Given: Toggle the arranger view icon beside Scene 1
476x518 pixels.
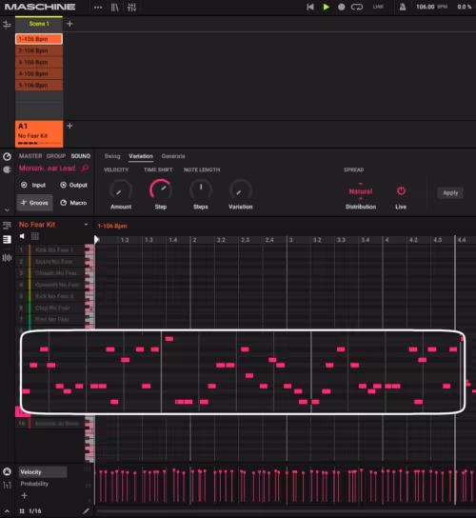Looking at the screenshot, I should [7, 25].
